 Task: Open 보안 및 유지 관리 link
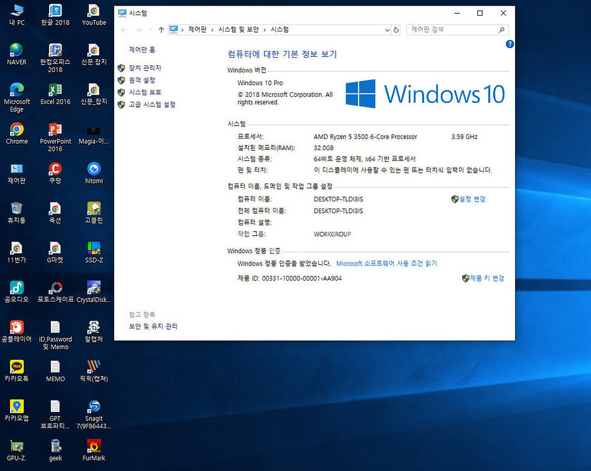[x=153, y=327]
